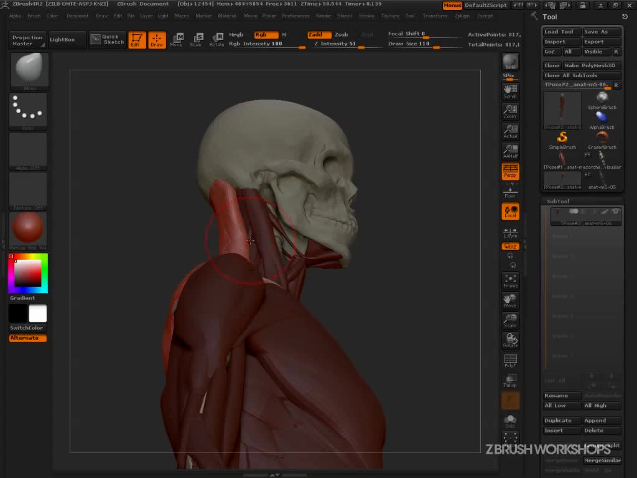Pick the ecorche_visualar tool
The width and height of the screenshot is (637, 478).
point(602,160)
